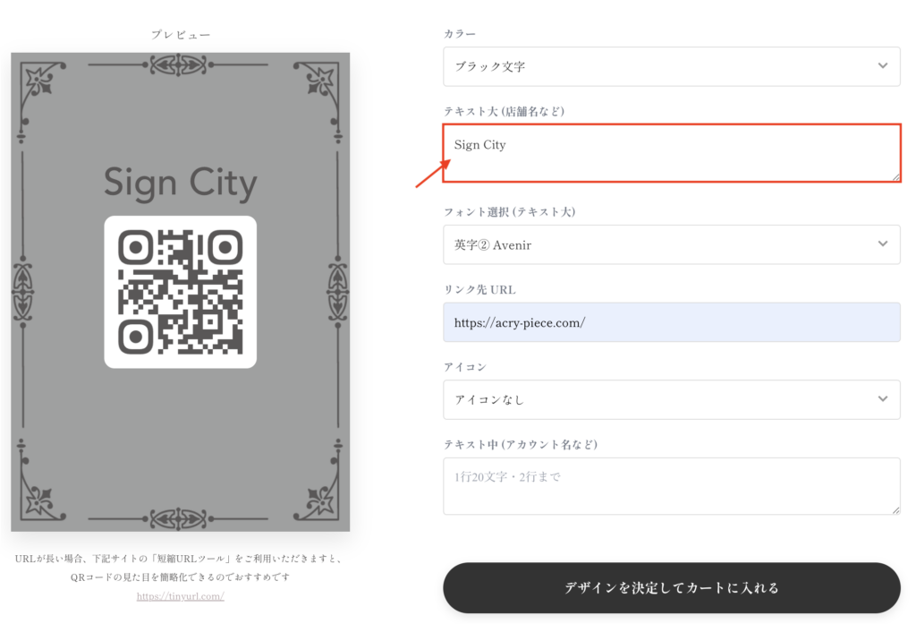The width and height of the screenshot is (916, 624).
Task: Click the left side ornament of the preview frame
Action: tap(22, 291)
